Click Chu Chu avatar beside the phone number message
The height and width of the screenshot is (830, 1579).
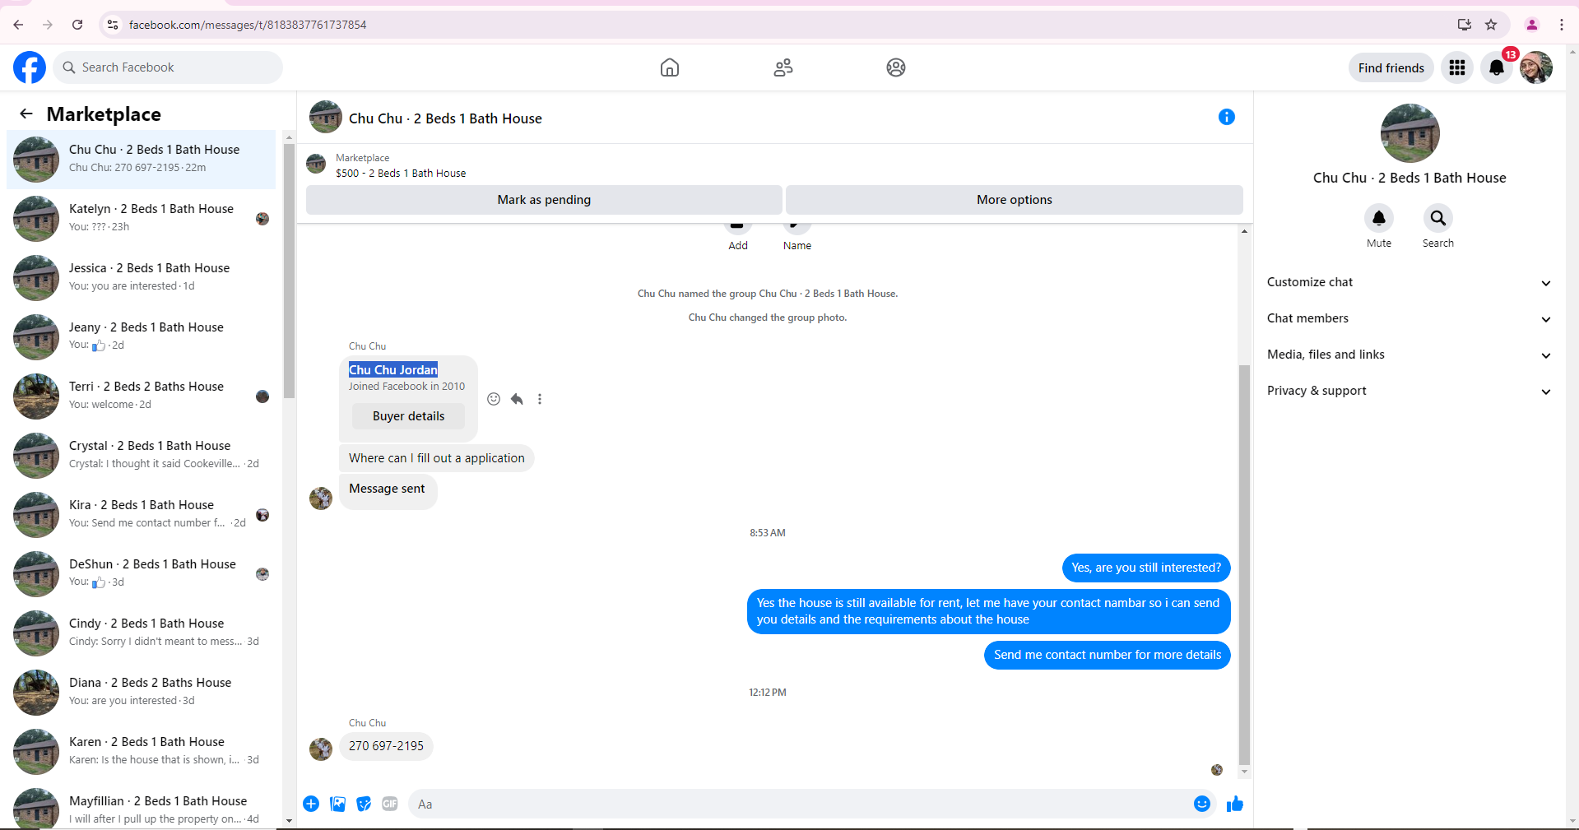coord(321,749)
